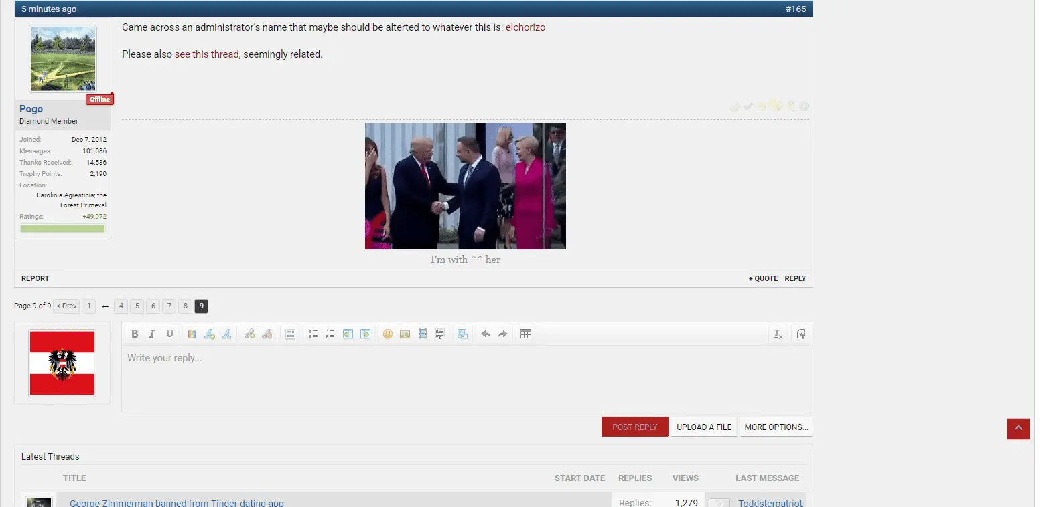Open the text alignment dropdown

(x=290, y=334)
